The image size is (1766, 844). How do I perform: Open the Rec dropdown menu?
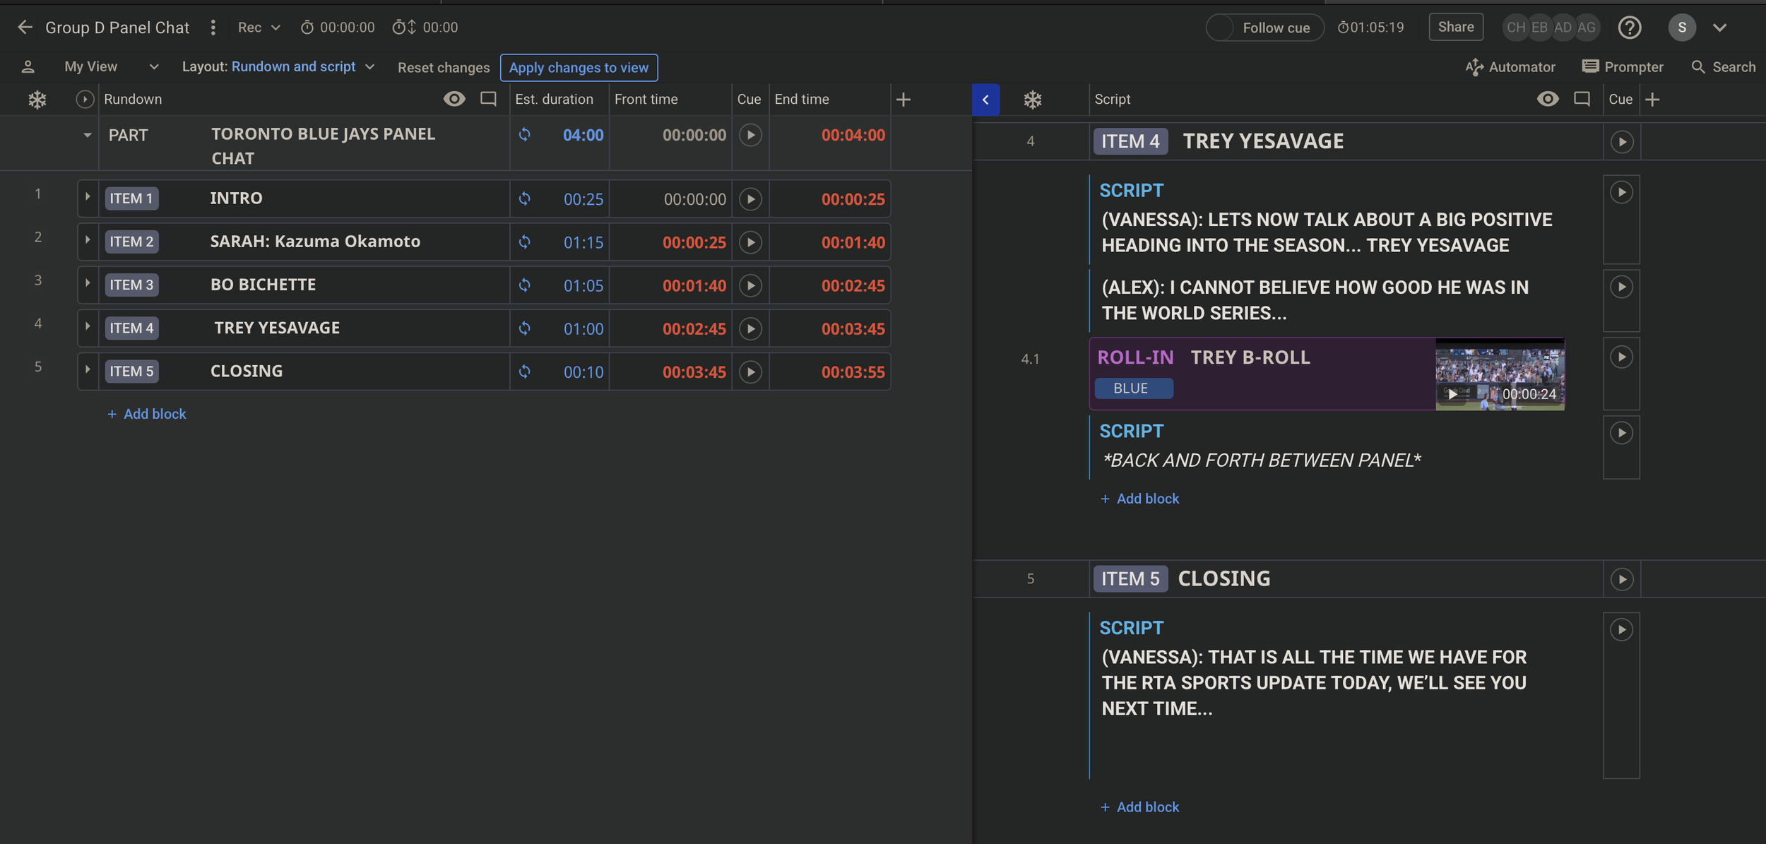point(259,28)
